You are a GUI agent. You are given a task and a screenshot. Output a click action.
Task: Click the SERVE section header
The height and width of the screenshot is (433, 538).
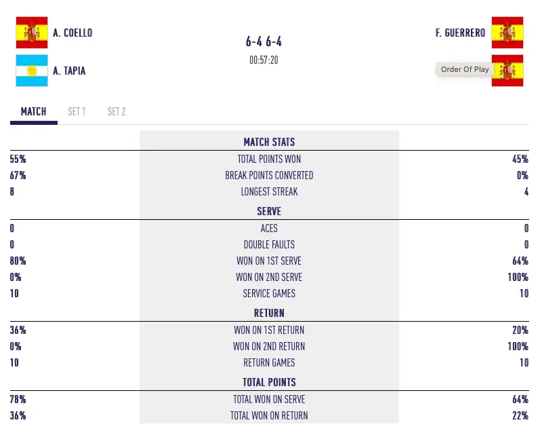269,211
